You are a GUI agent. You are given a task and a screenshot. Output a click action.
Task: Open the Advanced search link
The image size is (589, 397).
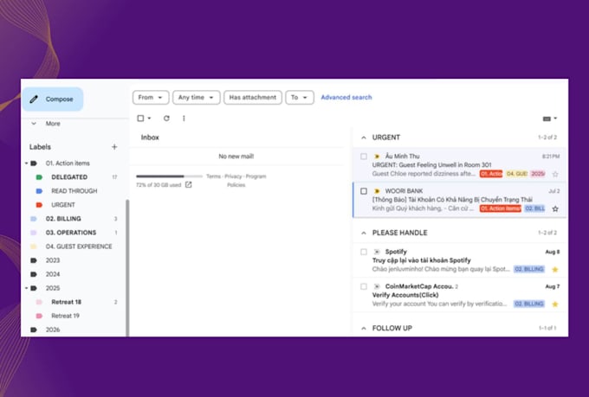(346, 97)
